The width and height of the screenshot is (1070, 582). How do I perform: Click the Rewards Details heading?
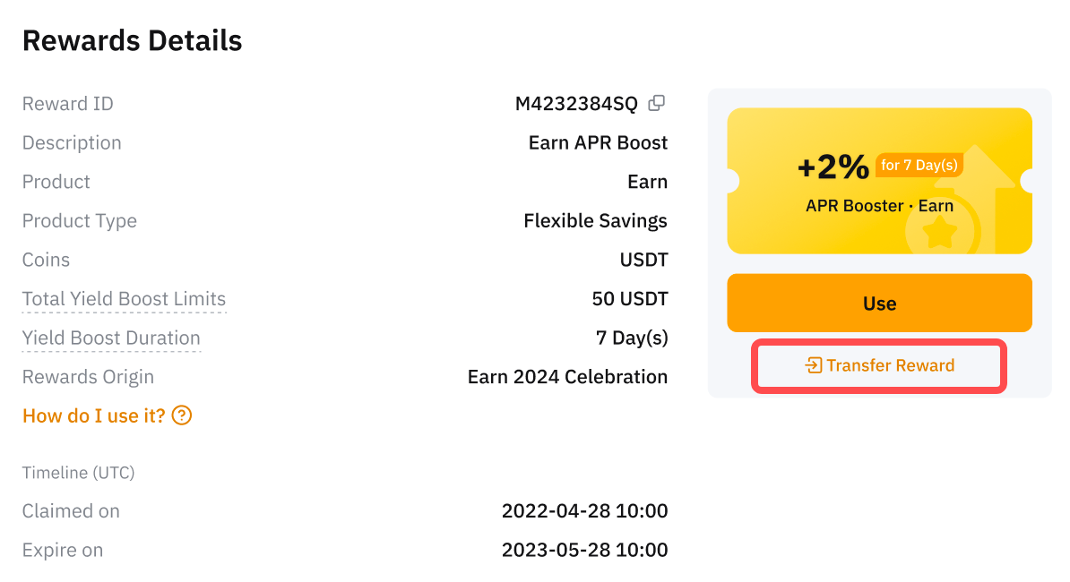pyautogui.click(x=132, y=40)
